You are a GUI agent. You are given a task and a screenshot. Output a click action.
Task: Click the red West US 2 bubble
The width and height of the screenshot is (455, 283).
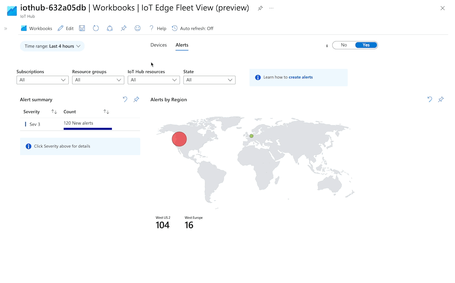click(x=179, y=139)
